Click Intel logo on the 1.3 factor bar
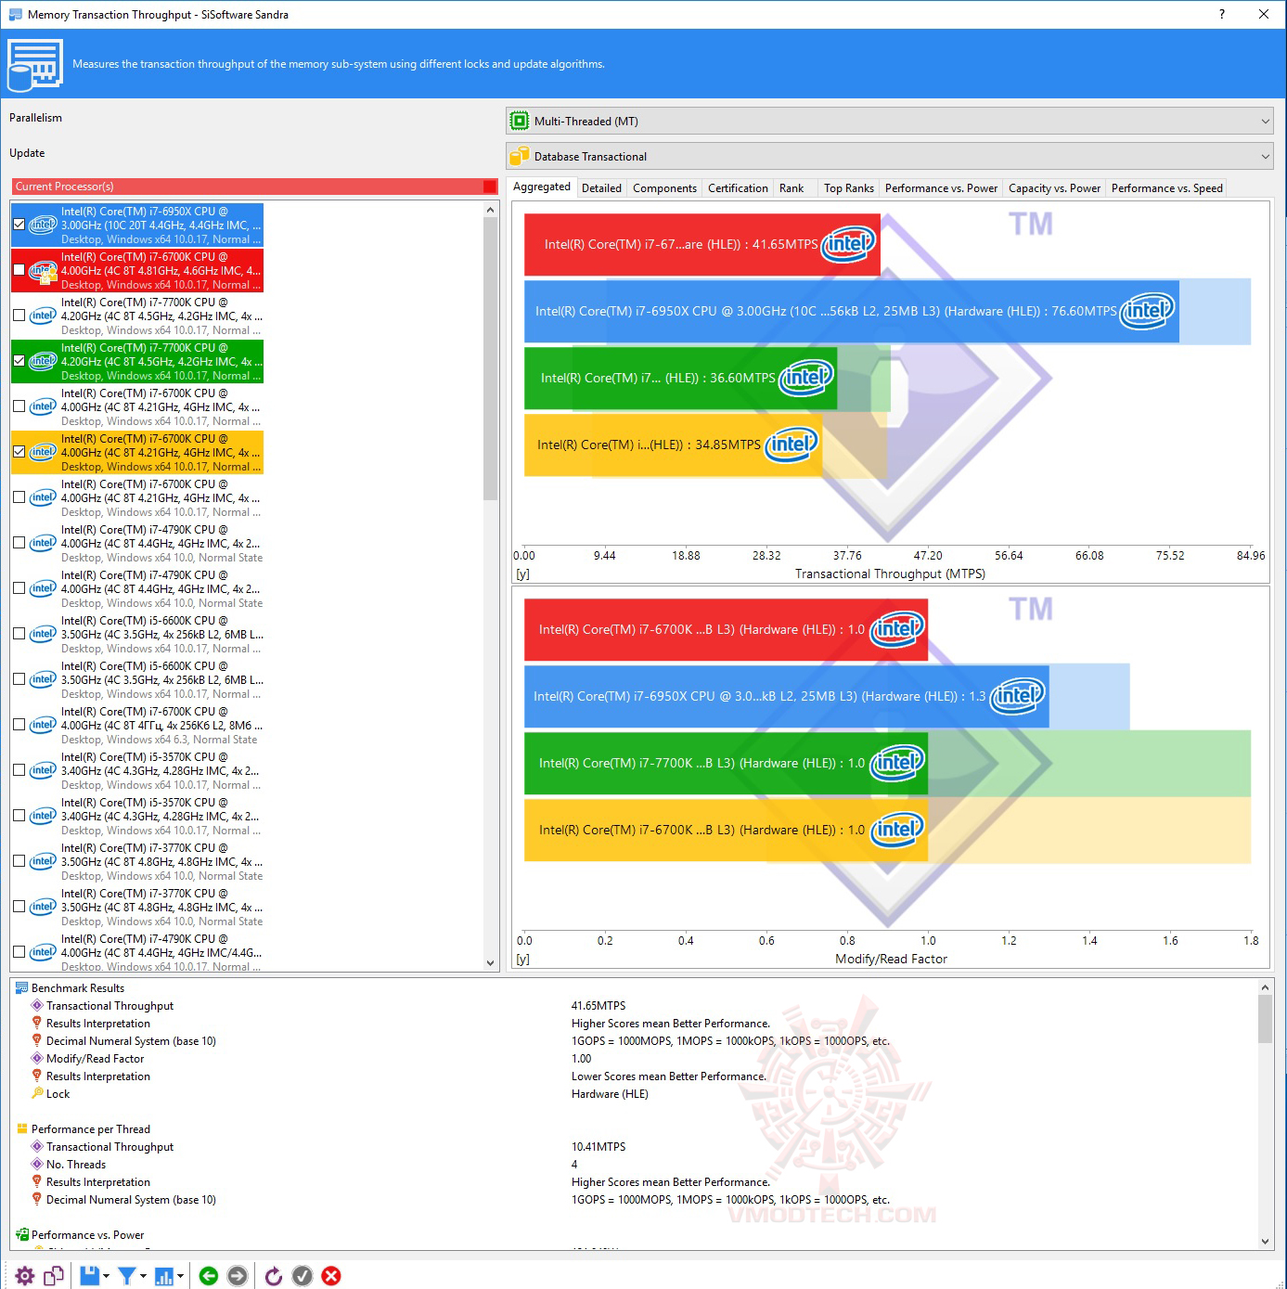The image size is (1287, 1289). 1018,696
